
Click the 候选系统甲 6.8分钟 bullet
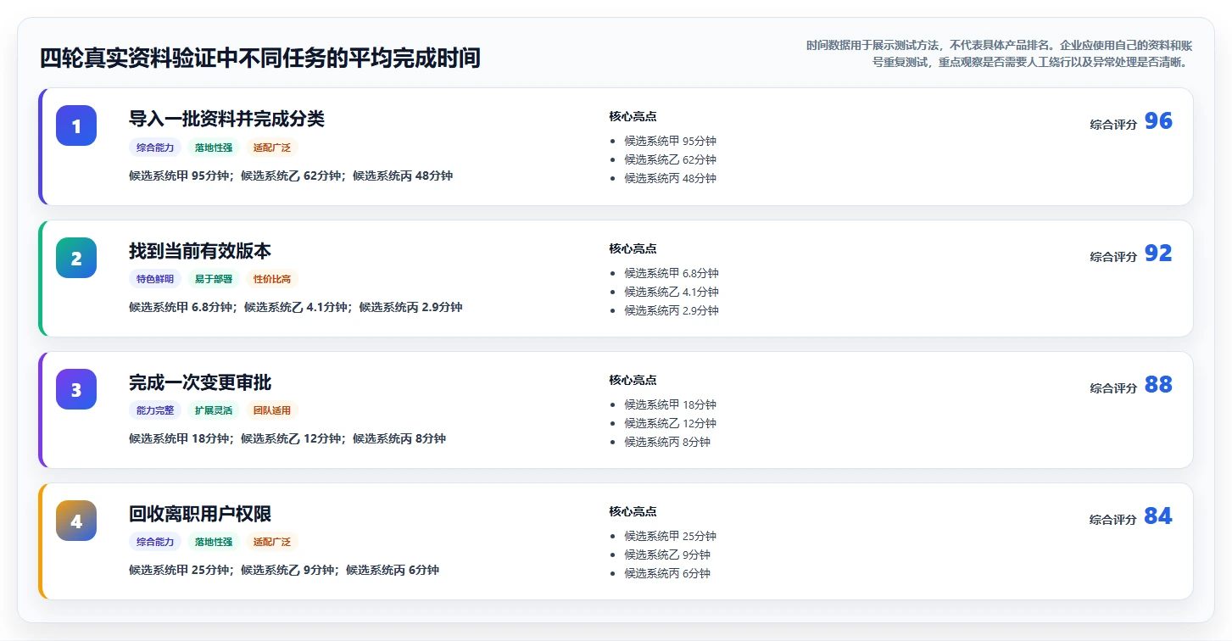point(672,274)
